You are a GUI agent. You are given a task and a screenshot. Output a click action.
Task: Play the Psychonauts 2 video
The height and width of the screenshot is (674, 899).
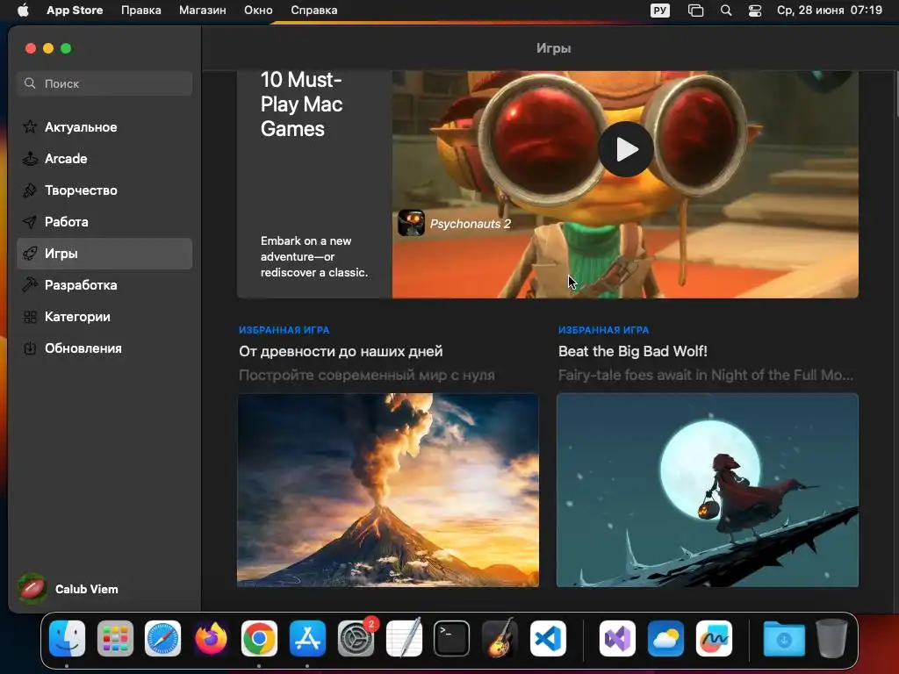click(625, 149)
